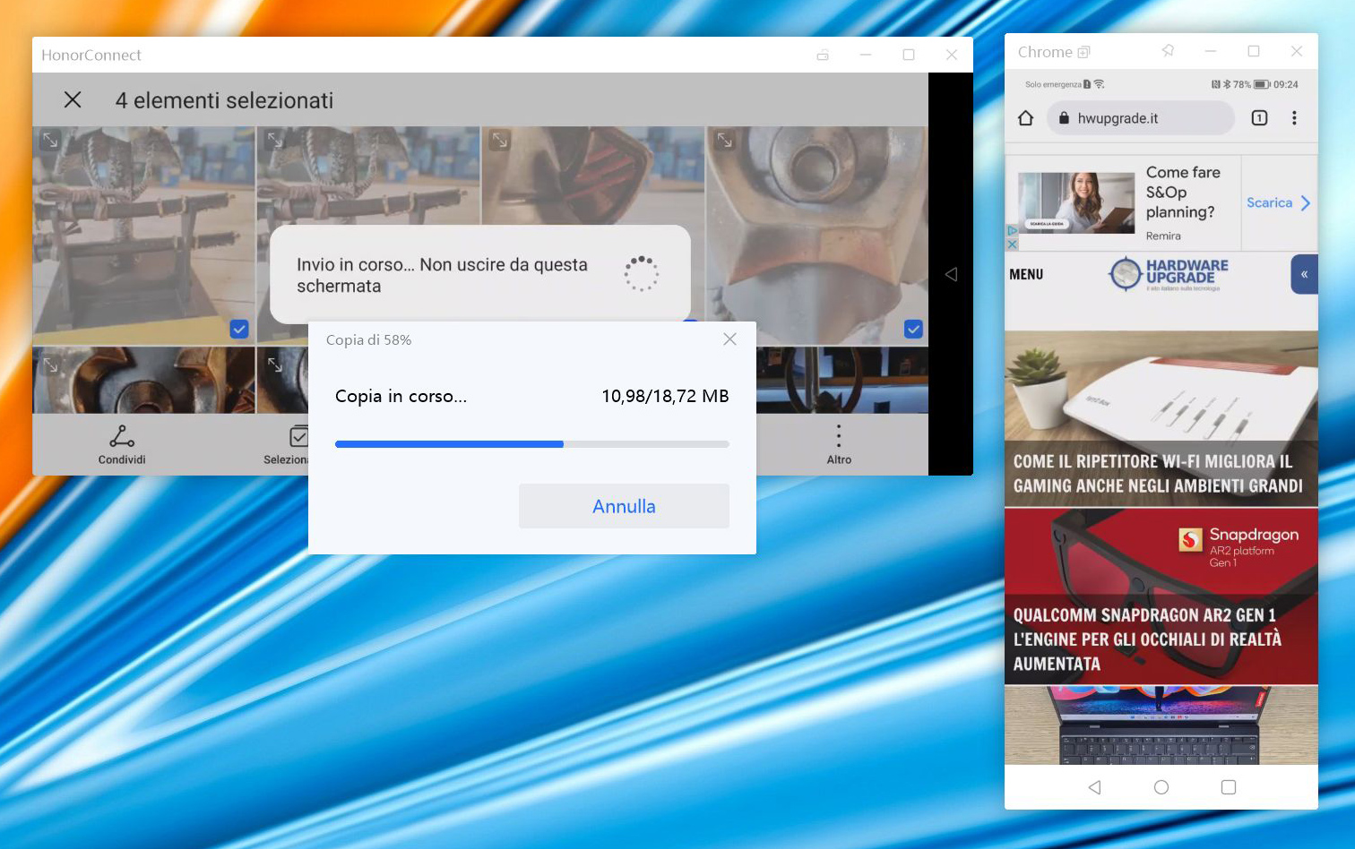Click the copy progress bar
The image size is (1355, 849).
pos(531,444)
